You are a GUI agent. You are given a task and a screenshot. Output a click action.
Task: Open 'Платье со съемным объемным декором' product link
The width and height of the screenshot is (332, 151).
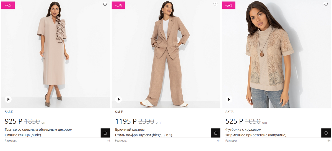pyautogui.click(x=38, y=130)
